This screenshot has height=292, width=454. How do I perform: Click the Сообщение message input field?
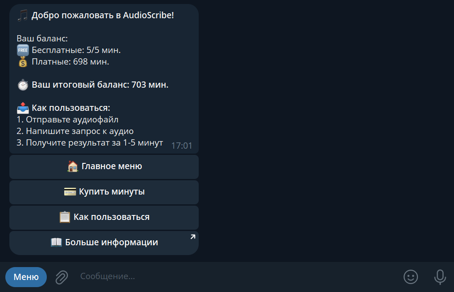178,276
